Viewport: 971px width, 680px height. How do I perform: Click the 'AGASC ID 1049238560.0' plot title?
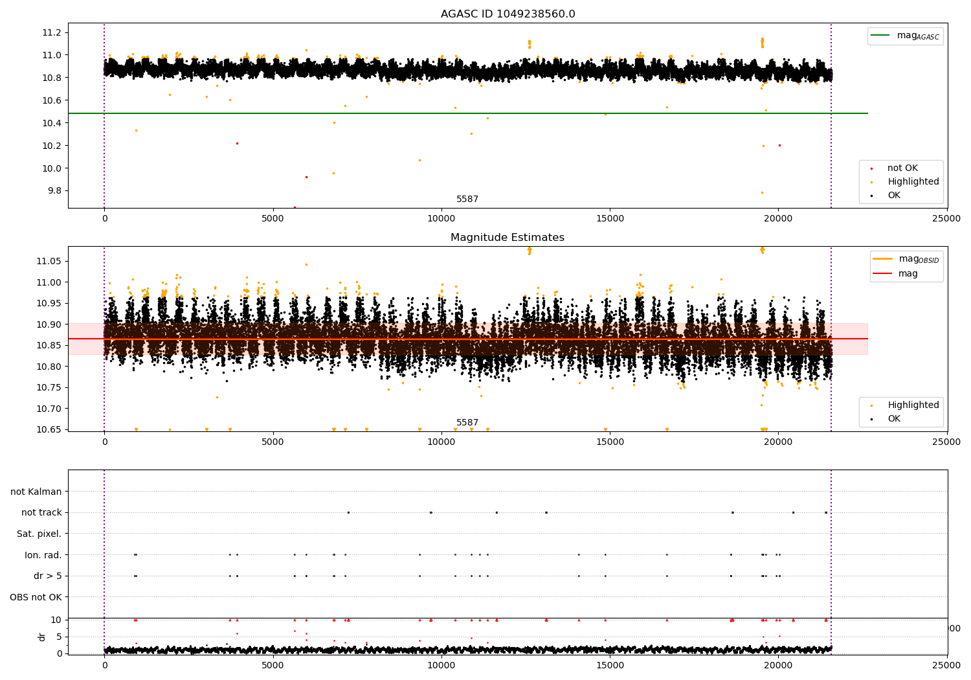pyautogui.click(x=508, y=14)
